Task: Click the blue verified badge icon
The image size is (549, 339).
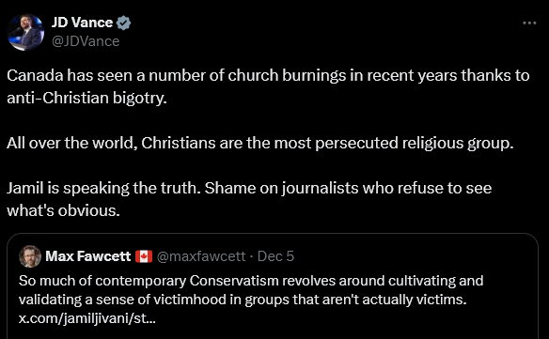Action: click(123, 23)
